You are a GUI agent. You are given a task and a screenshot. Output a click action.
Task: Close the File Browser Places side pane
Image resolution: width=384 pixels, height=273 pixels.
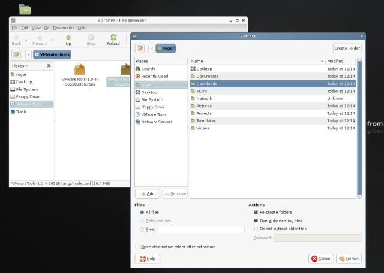pos(49,66)
